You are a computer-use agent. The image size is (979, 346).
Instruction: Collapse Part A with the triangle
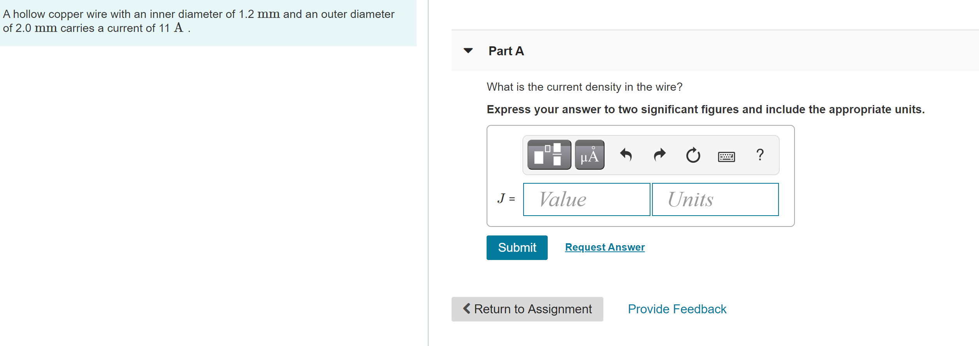coord(468,51)
